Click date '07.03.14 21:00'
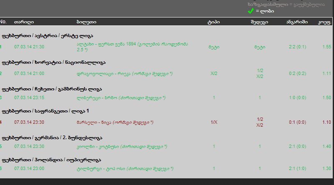Viewport: 334px width, 185px height. (x=29, y=73)
